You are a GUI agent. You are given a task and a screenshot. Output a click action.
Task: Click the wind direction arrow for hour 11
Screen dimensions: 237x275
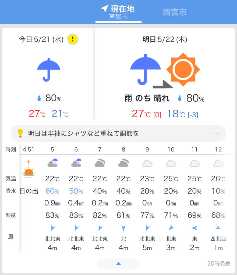click(194, 228)
